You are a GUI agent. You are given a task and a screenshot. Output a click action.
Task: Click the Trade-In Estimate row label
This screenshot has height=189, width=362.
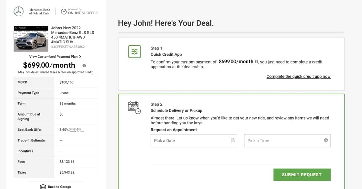point(31,140)
